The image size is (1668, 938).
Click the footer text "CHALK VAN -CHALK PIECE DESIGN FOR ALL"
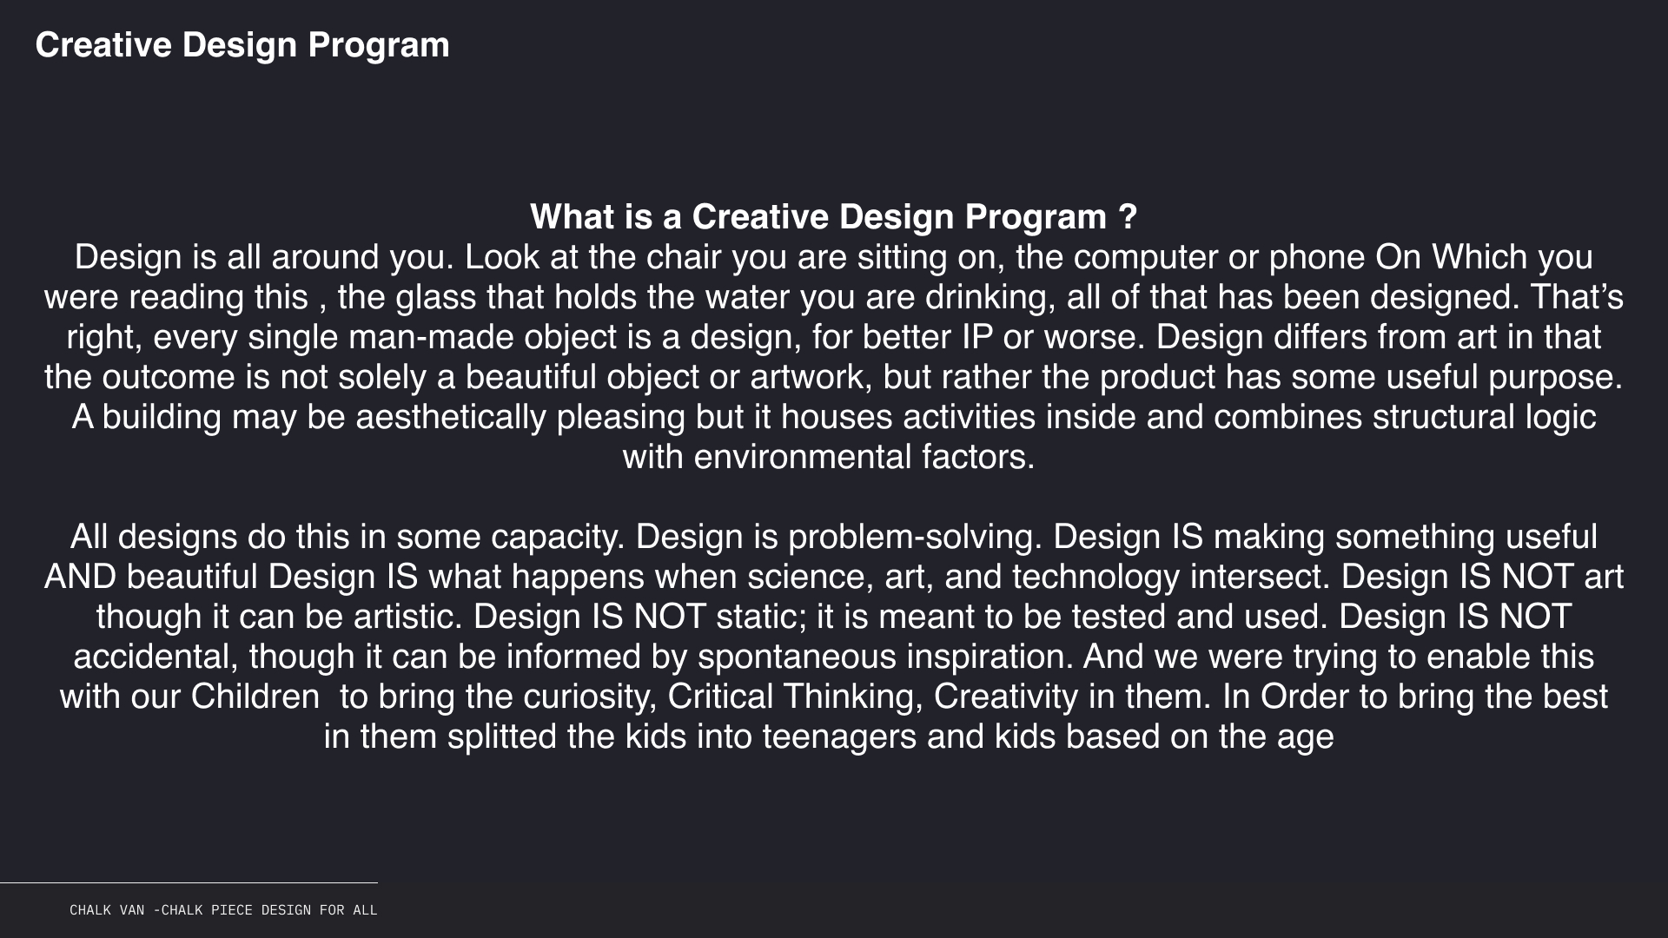(x=223, y=910)
